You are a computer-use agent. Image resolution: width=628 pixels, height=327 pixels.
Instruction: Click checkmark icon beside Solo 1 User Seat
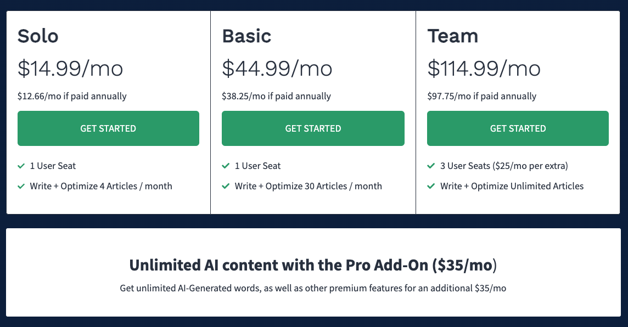pyautogui.click(x=21, y=166)
